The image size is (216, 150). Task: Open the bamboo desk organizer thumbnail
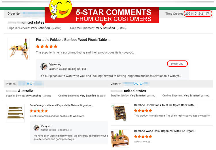tap(120, 139)
